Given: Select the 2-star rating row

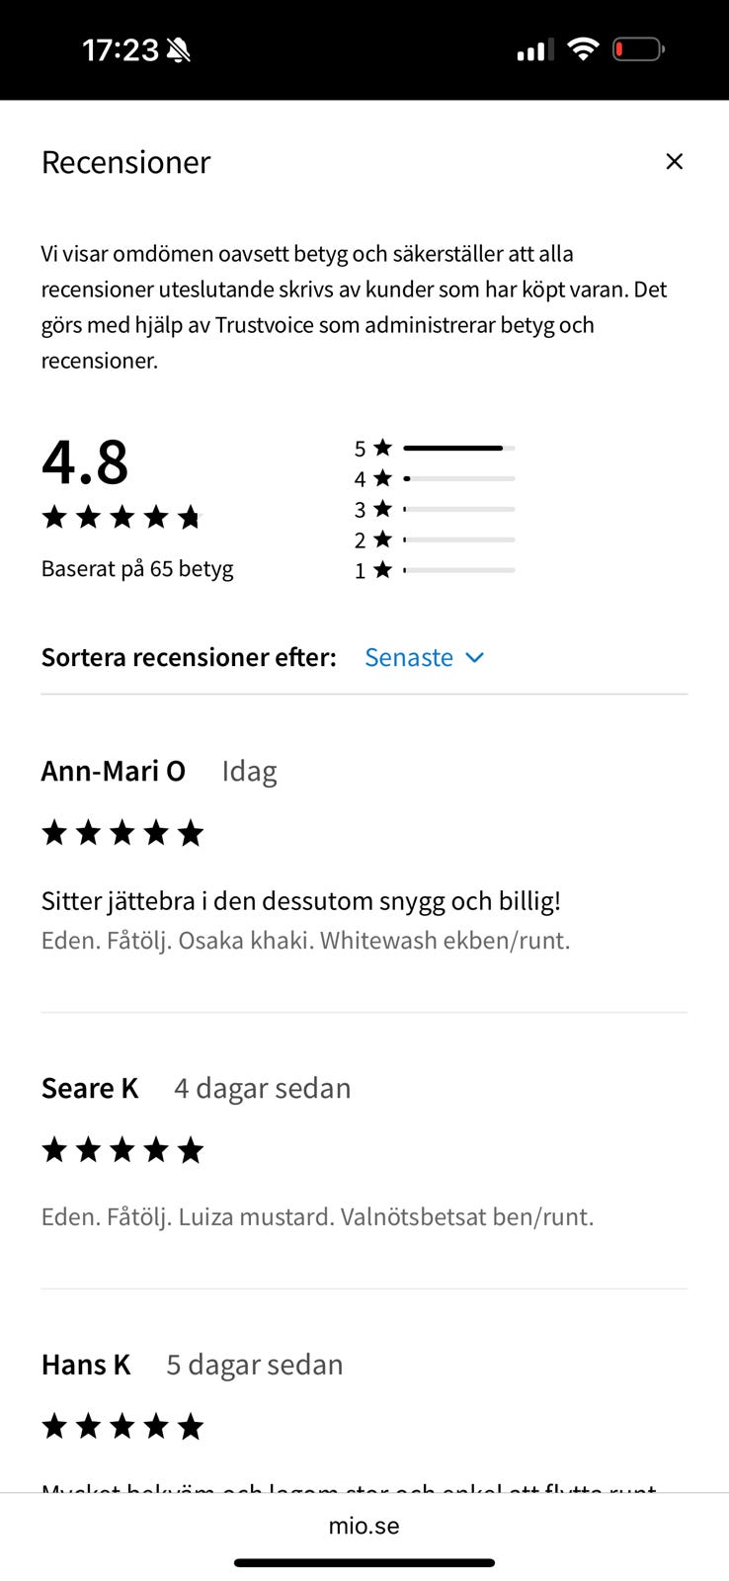Looking at the screenshot, I should tap(435, 541).
